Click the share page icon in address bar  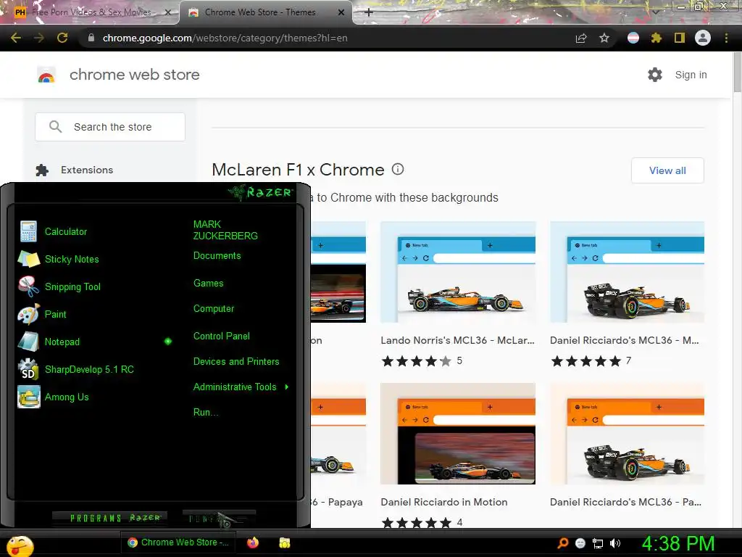581,38
